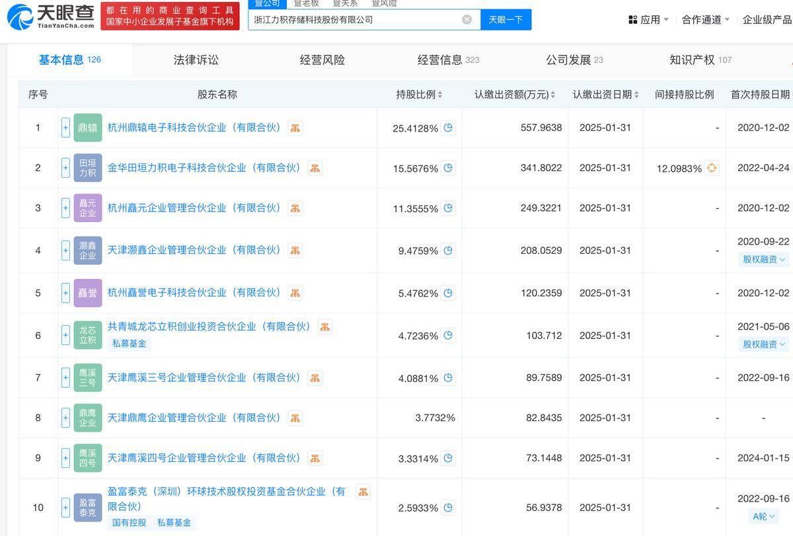Click the red 国家中小企业发展子基金 banner
This screenshot has height=536, width=793.
click(x=170, y=16)
